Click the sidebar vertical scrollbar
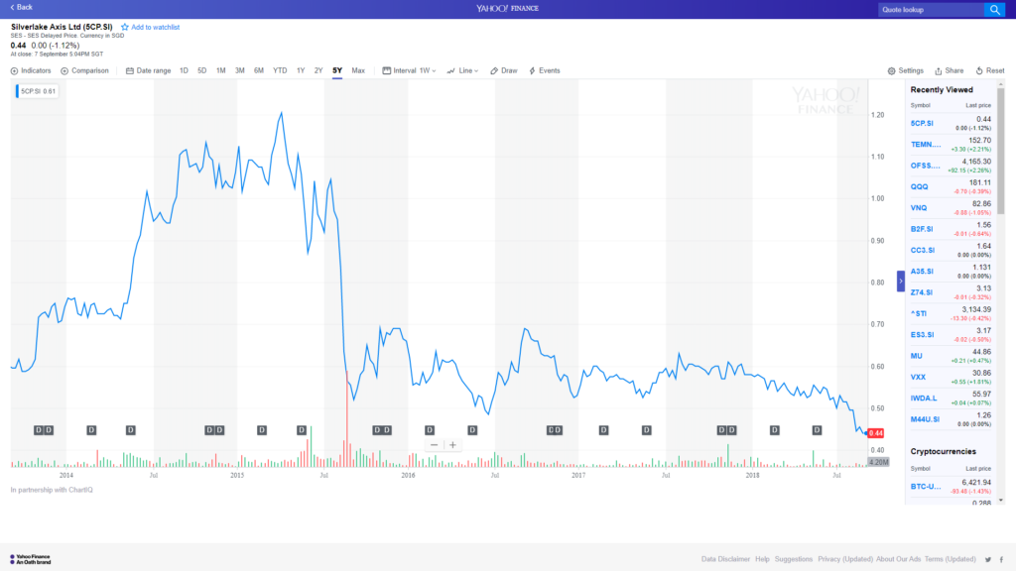The height and width of the screenshot is (571, 1016). pyautogui.click(x=1000, y=152)
